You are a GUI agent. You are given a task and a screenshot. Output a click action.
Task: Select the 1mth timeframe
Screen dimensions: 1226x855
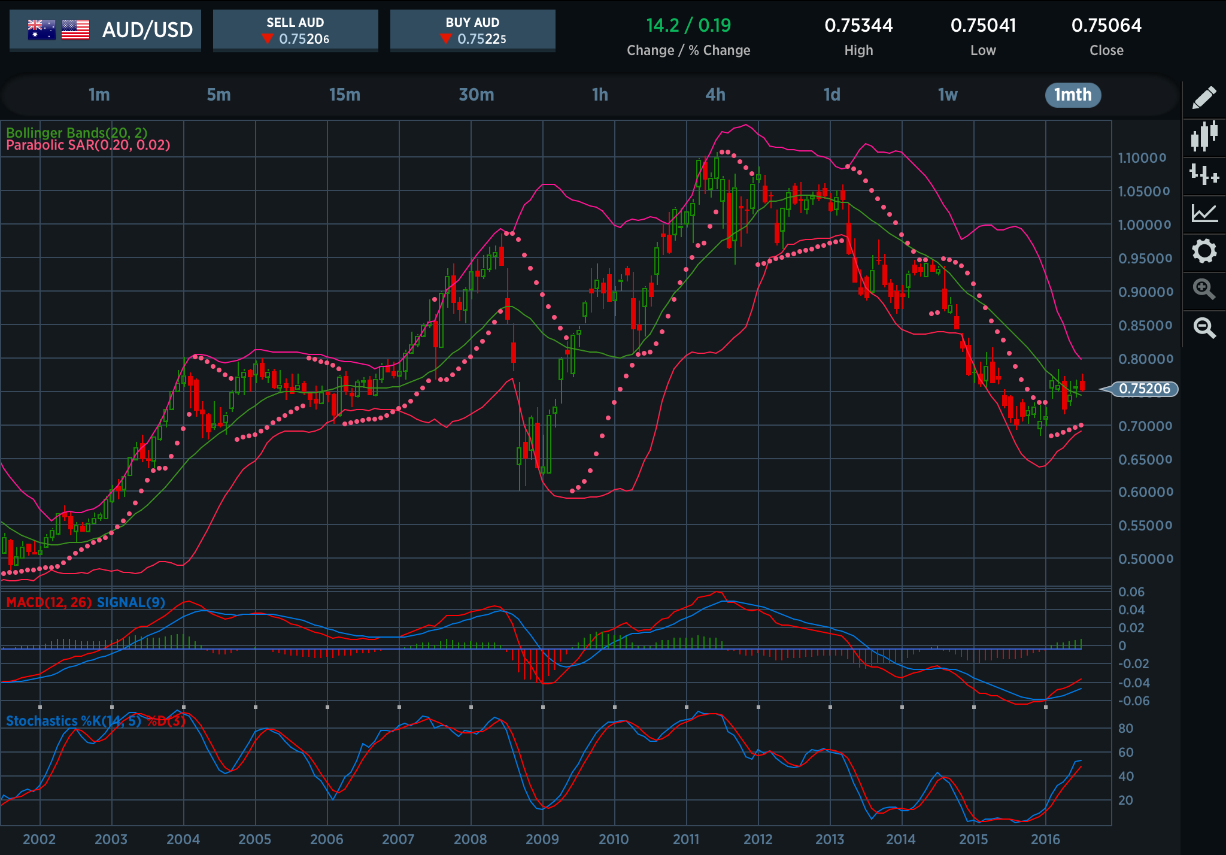(1073, 95)
